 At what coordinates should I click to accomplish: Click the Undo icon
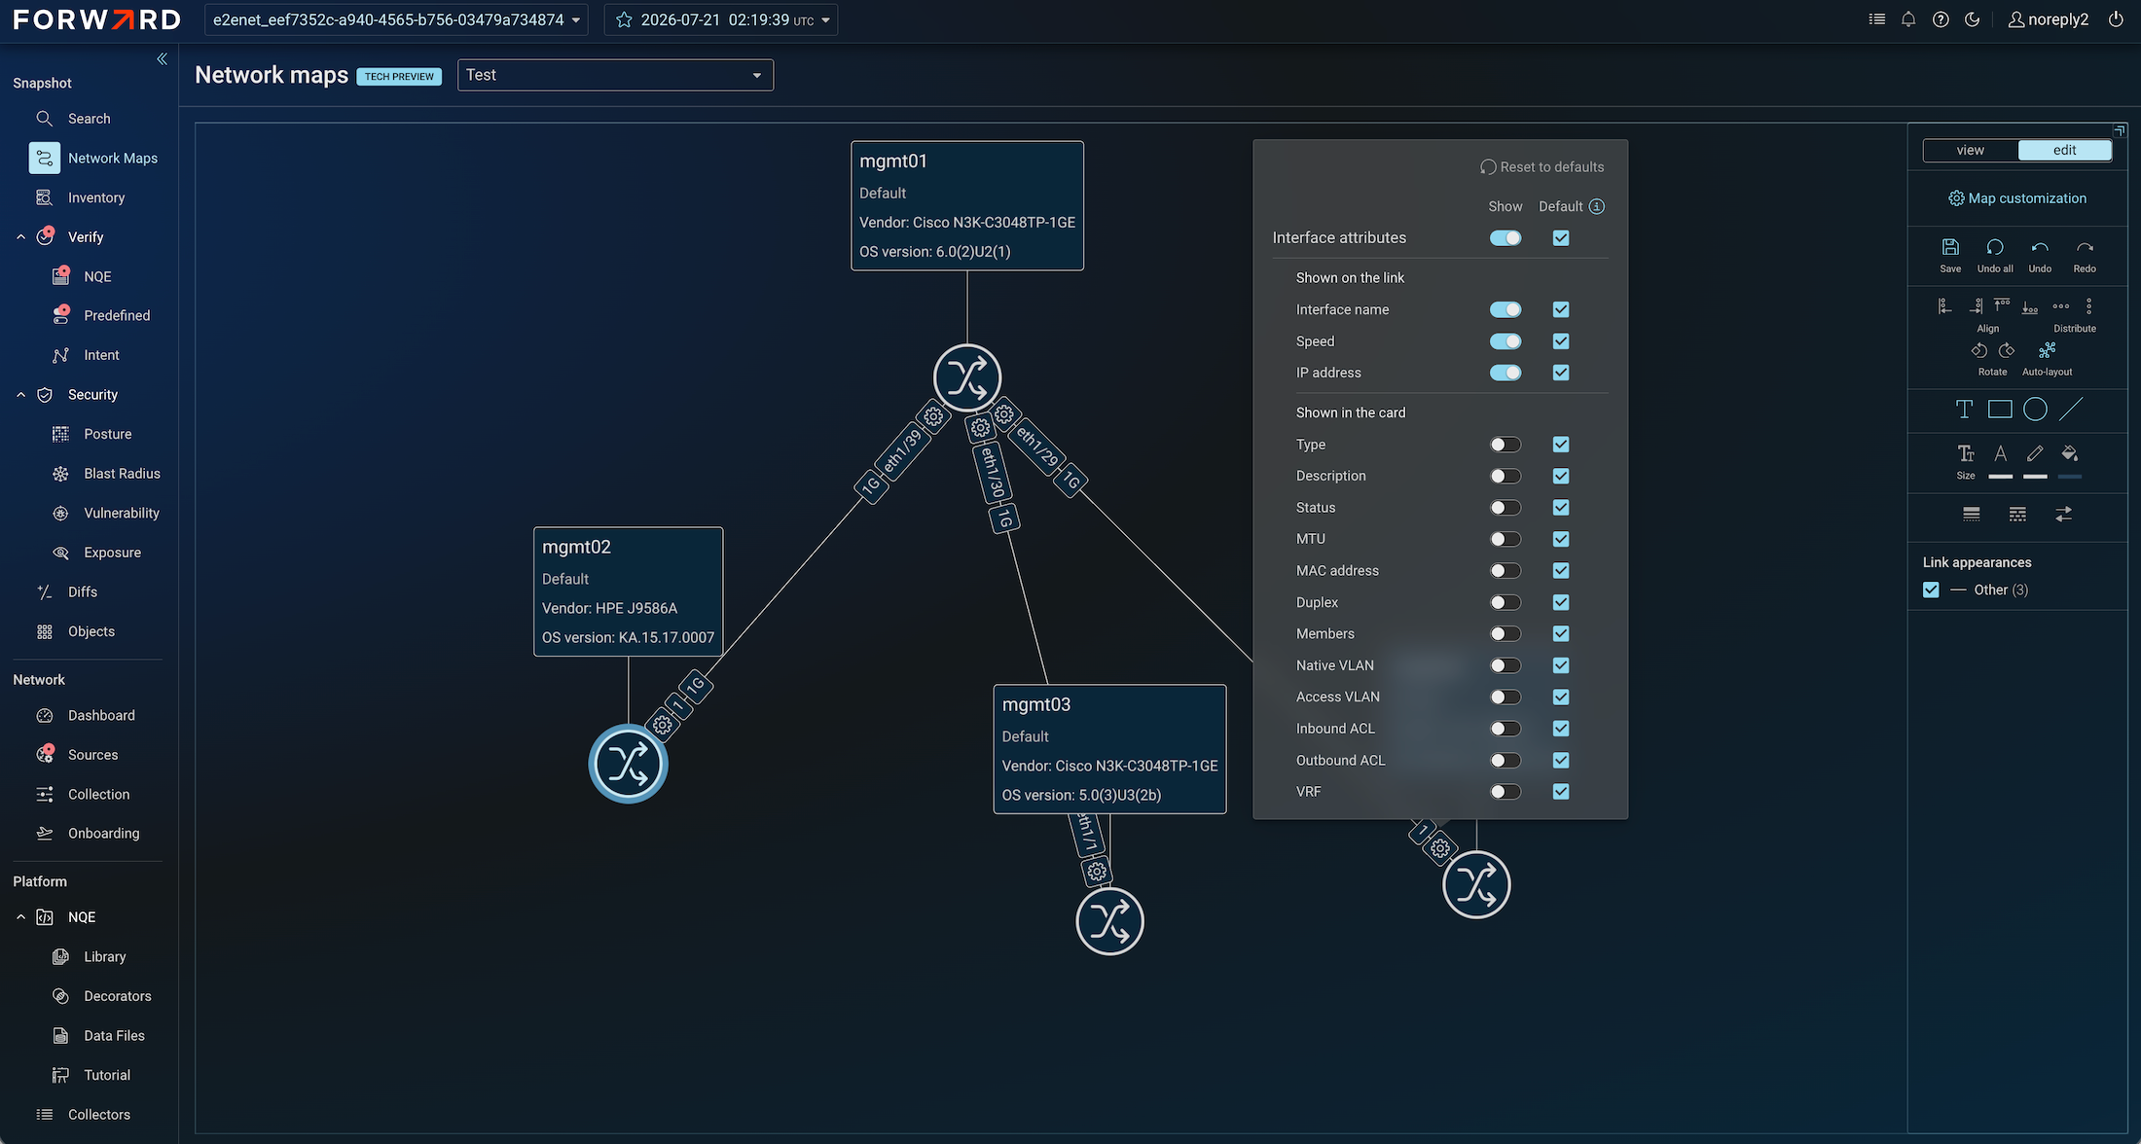[2040, 248]
